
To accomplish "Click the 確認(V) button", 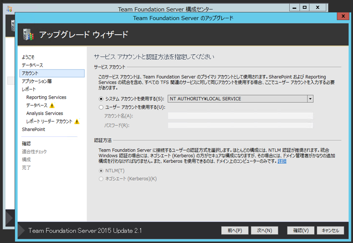I will 301,230.
